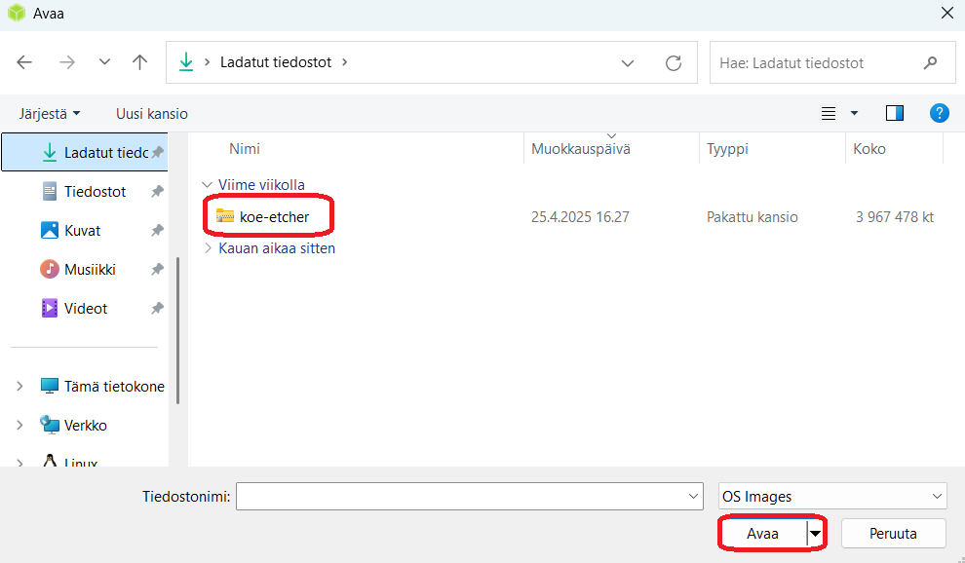Sort files by Koko column
The image size is (965, 563).
pos(868,149)
